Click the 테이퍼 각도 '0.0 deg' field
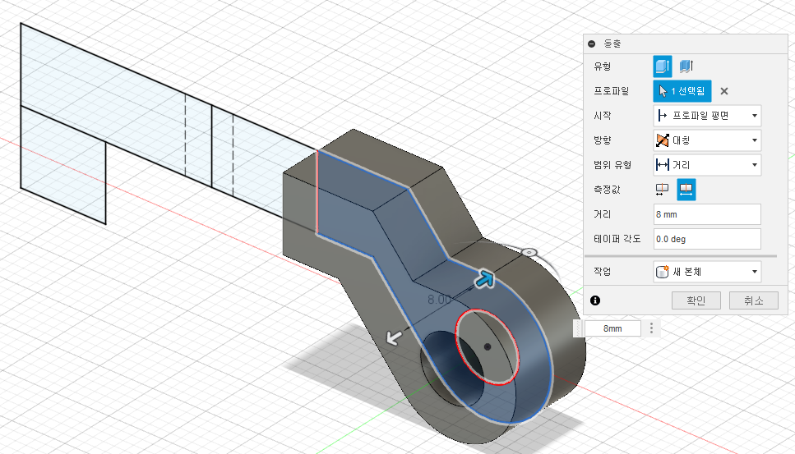Image resolution: width=795 pixels, height=454 pixels. tap(707, 239)
